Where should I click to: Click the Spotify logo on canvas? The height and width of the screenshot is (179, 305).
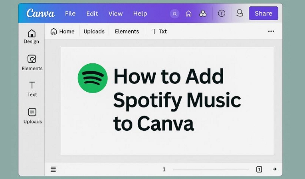tap(93, 78)
